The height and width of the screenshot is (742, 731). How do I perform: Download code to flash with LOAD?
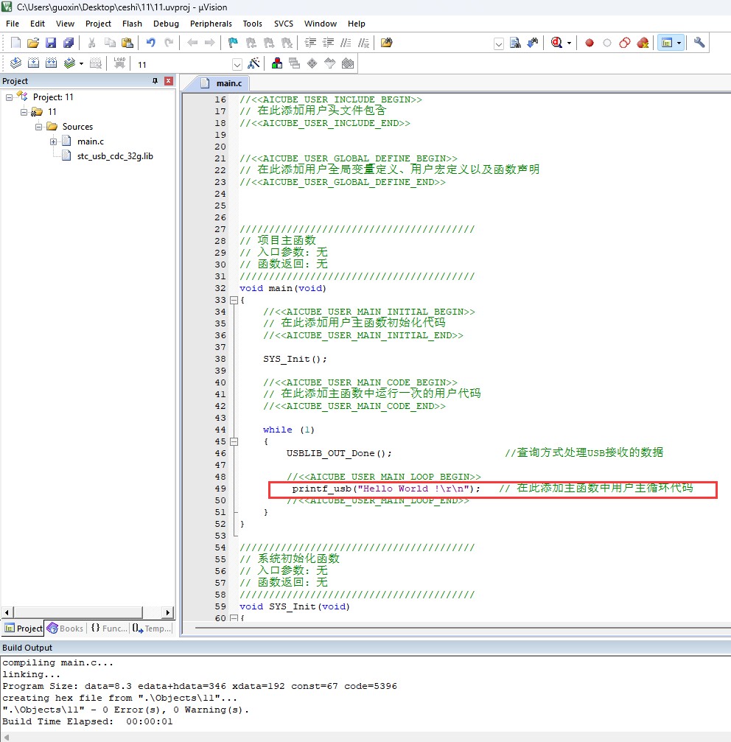119,63
